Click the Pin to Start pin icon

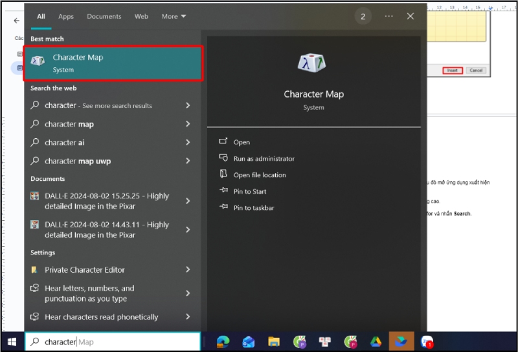[x=223, y=191]
